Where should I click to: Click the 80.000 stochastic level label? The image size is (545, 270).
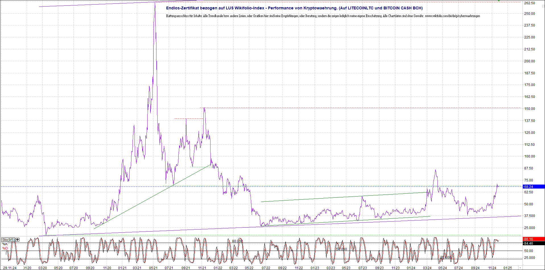coord(237,241)
